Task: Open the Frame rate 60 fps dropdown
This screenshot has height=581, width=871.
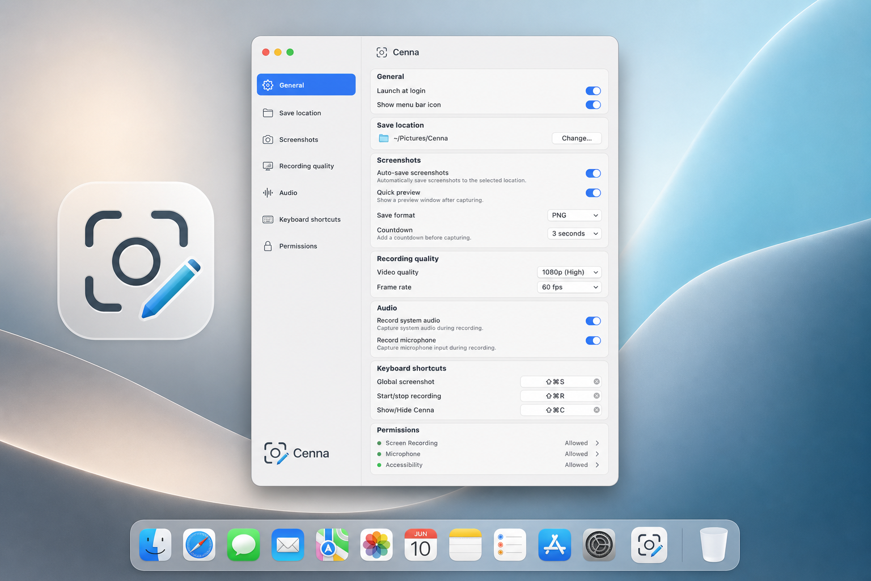Action: [569, 287]
